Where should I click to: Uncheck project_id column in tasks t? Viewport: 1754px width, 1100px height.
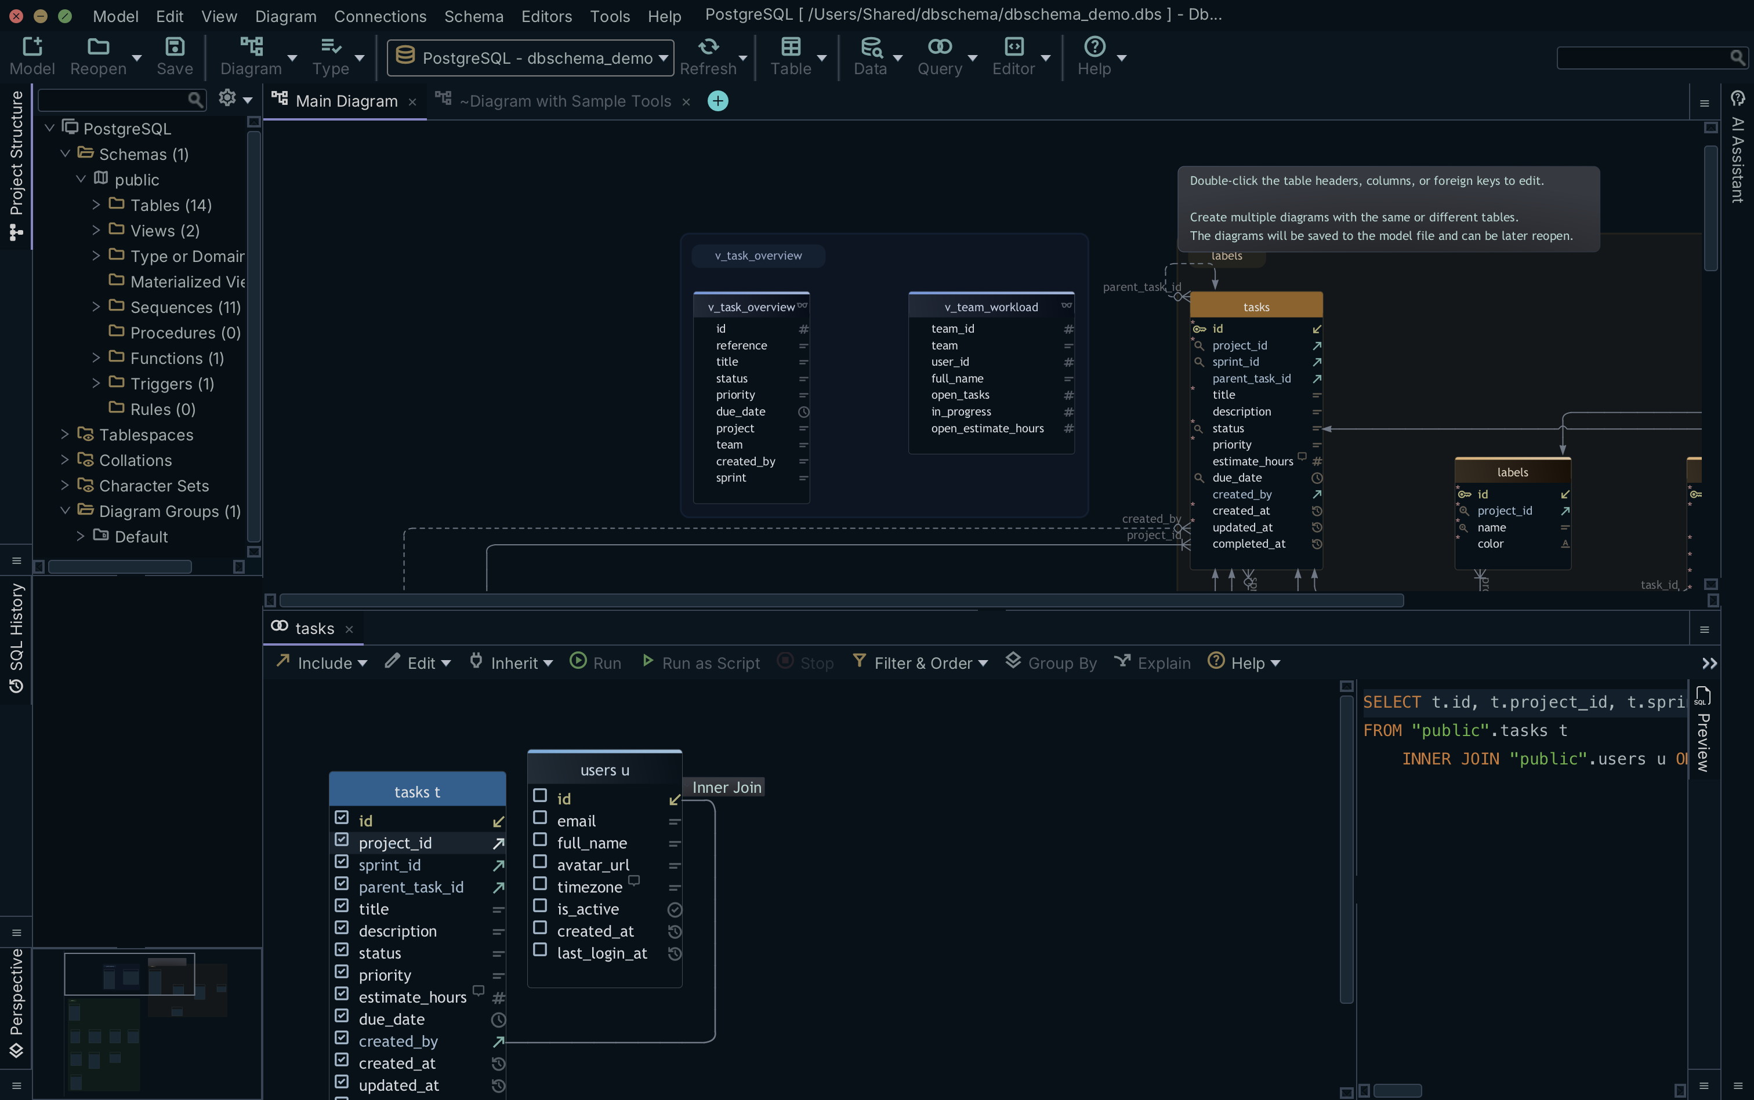tap(342, 840)
